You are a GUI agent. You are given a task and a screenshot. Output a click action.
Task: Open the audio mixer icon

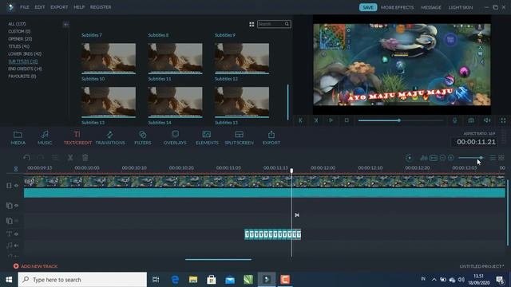point(424,158)
